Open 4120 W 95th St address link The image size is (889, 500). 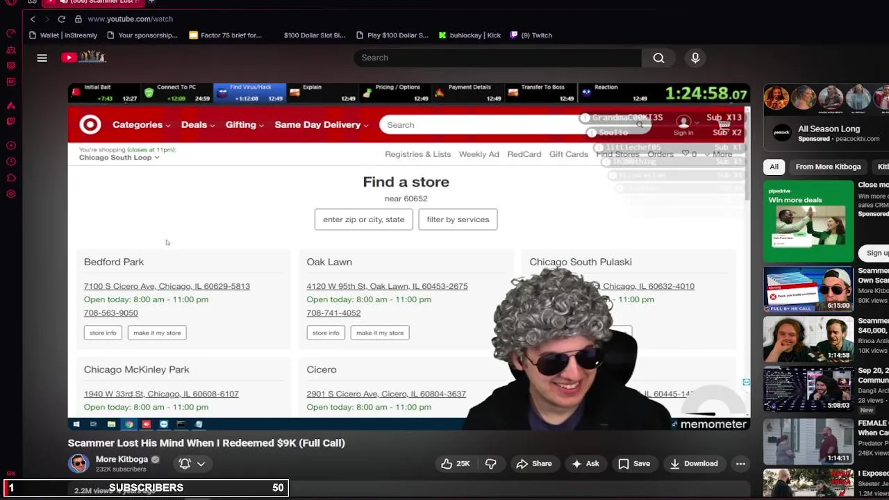click(387, 286)
